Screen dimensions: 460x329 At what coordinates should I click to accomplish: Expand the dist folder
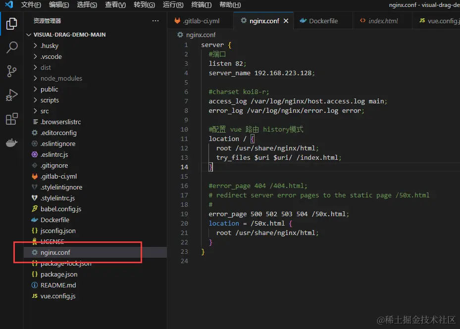point(35,67)
